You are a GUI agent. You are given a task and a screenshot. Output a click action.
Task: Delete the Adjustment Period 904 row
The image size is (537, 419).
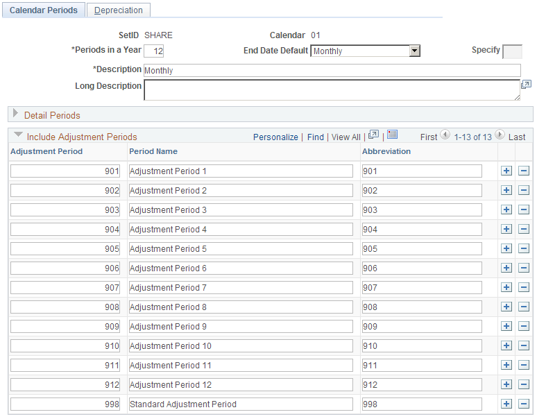point(524,229)
